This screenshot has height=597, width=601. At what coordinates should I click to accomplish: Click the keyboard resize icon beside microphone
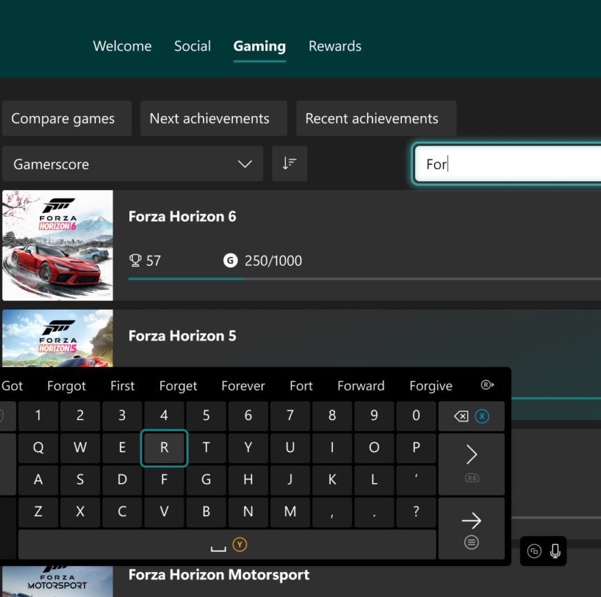point(534,551)
